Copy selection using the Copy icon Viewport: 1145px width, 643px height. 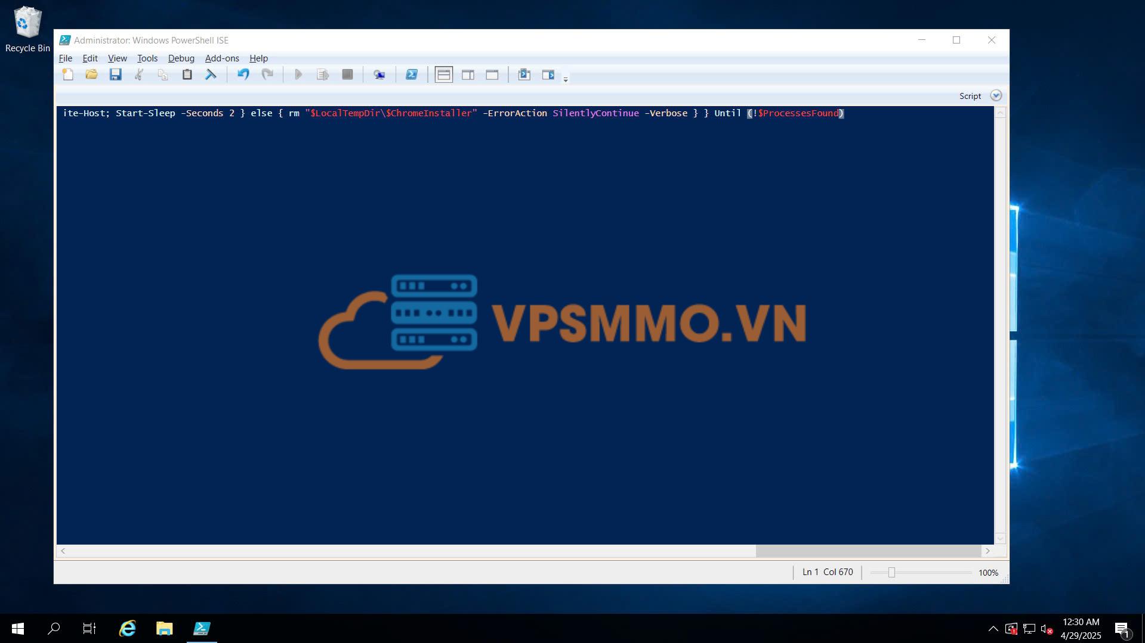pos(163,74)
